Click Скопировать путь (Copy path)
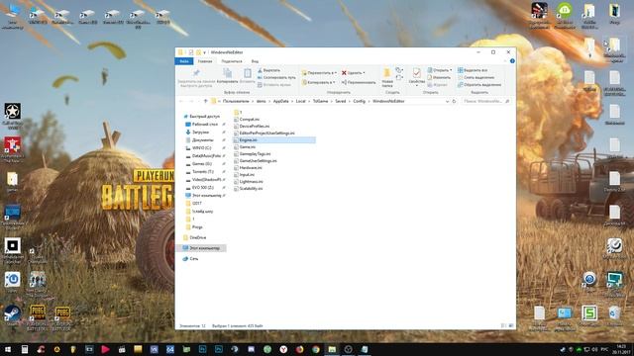This screenshot has height=356, width=634. coord(276,77)
